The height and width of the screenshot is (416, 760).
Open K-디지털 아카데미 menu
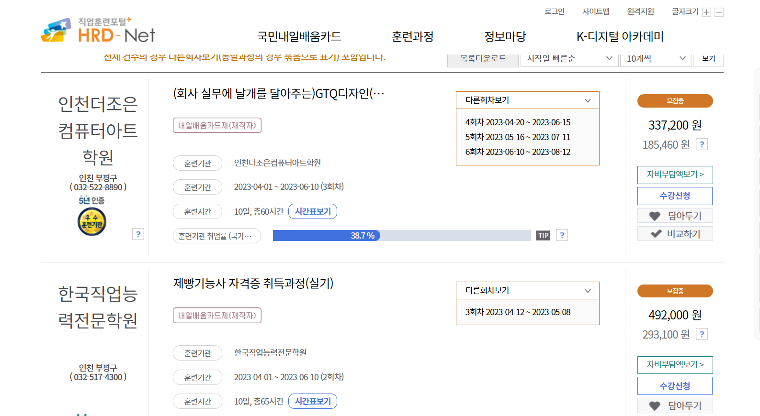coord(620,36)
